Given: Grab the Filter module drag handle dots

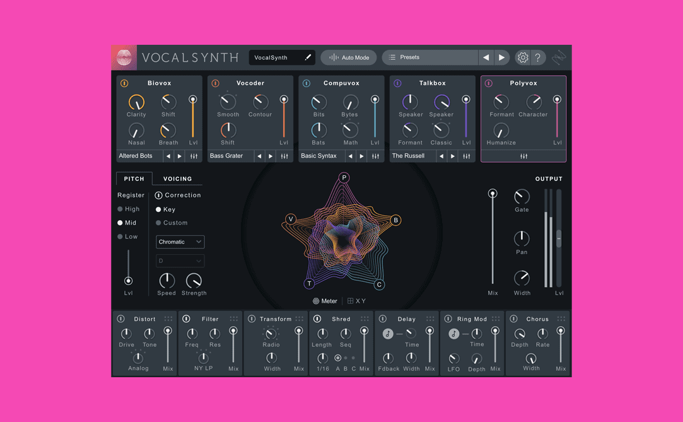Looking at the screenshot, I should (x=234, y=319).
